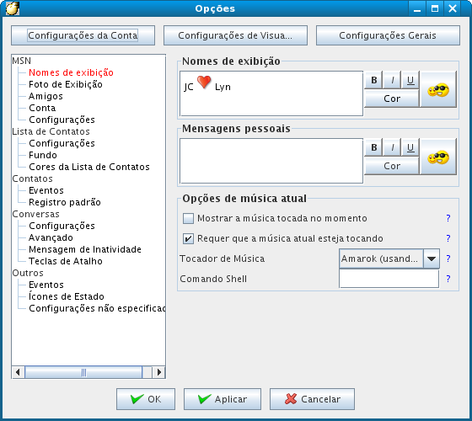
Task: Click the OK button
Action: (146, 399)
